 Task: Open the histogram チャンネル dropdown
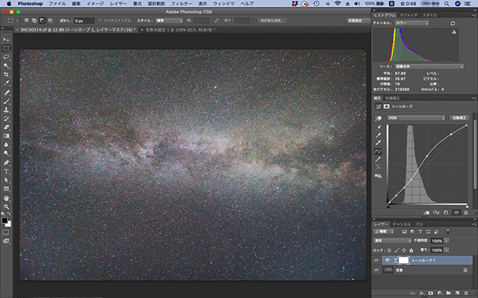(412, 23)
